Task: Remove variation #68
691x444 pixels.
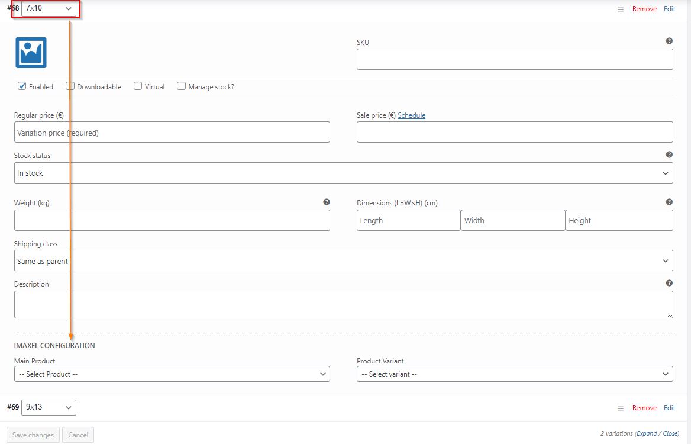Action: pos(644,9)
